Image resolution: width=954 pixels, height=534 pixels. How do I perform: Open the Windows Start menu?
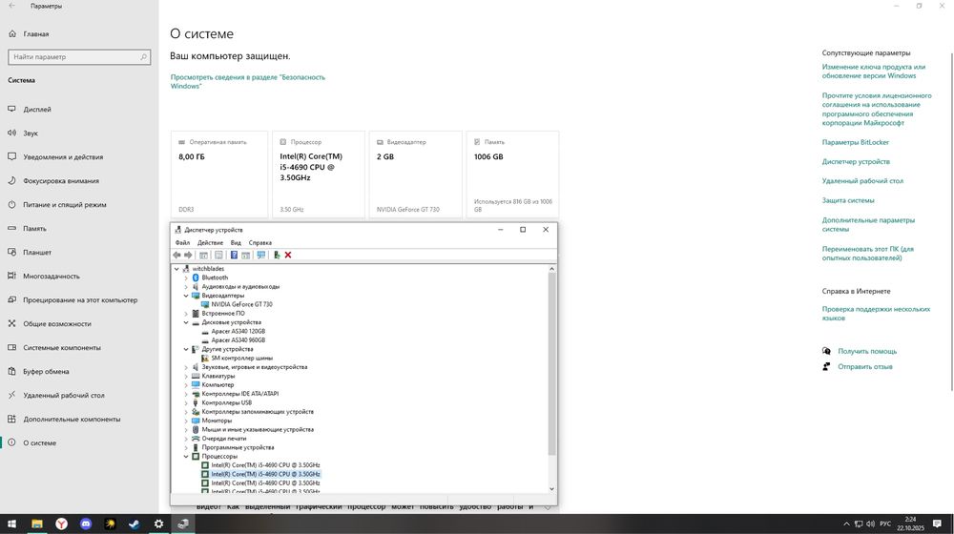(x=11, y=524)
